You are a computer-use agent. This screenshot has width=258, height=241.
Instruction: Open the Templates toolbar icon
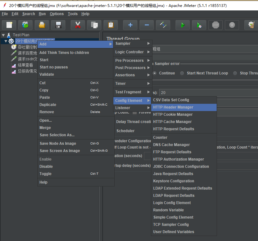[x=25, y=25]
